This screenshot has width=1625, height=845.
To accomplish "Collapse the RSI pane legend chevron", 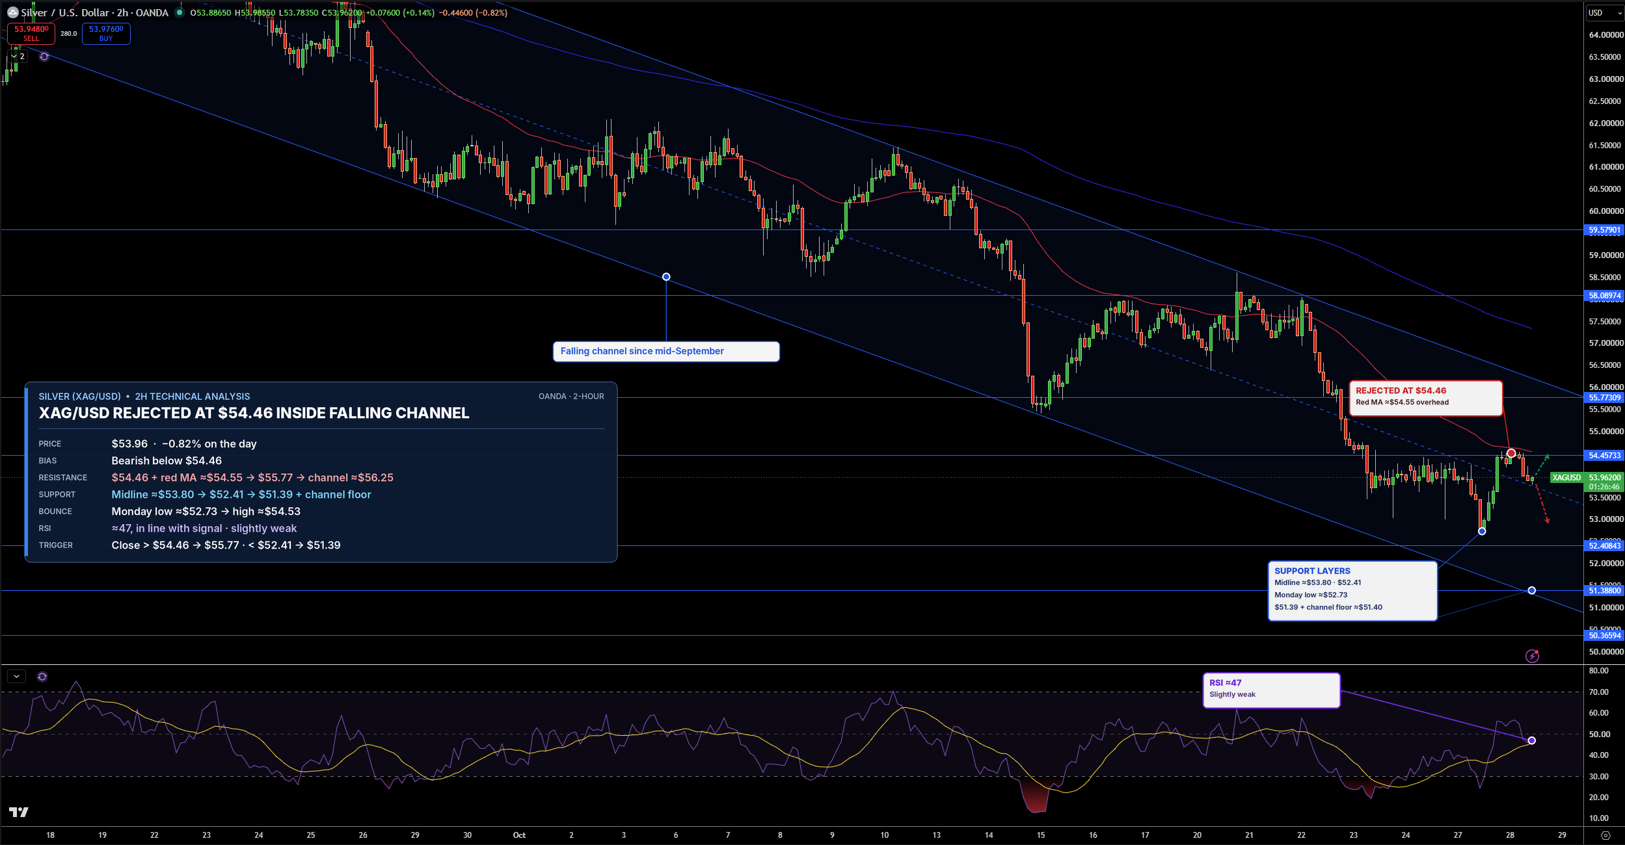I will pos(16,677).
